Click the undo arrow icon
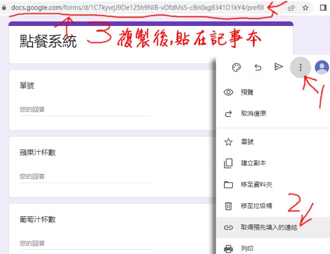This screenshot has height=254, width=330. coord(257,67)
